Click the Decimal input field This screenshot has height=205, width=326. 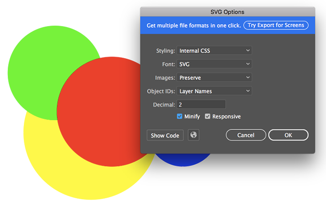click(x=201, y=104)
